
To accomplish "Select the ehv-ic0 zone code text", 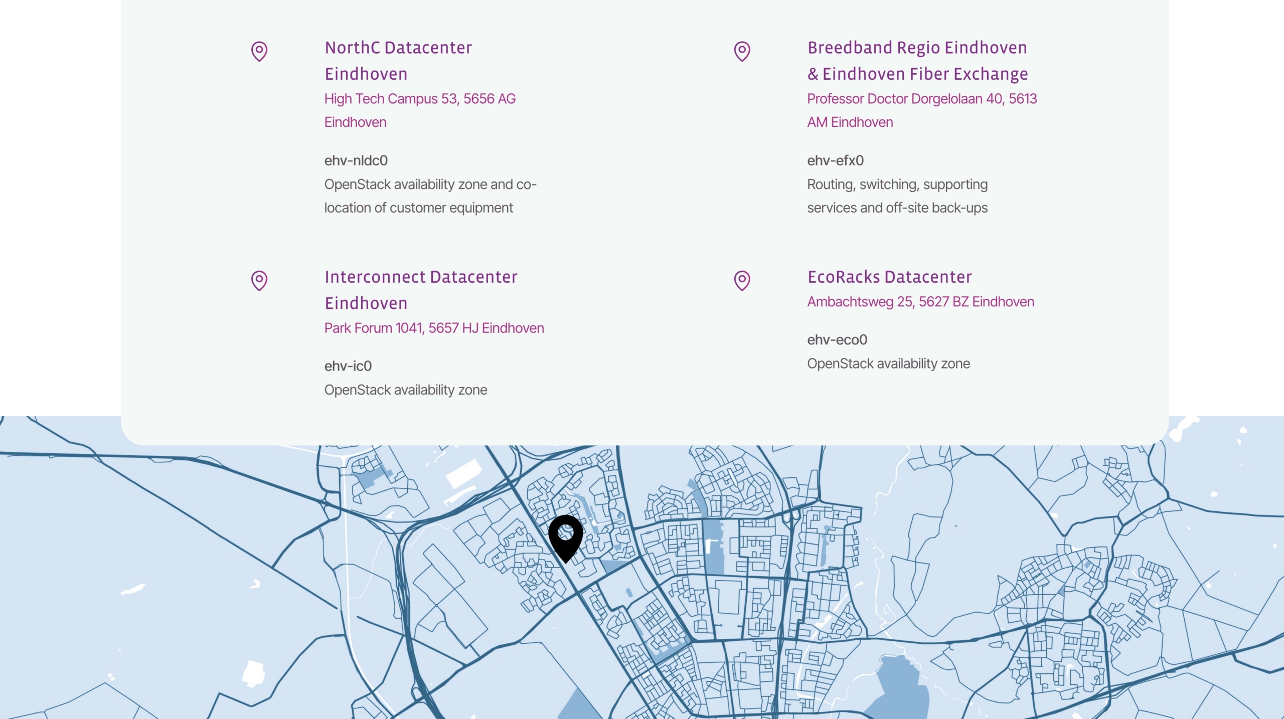I will (348, 366).
